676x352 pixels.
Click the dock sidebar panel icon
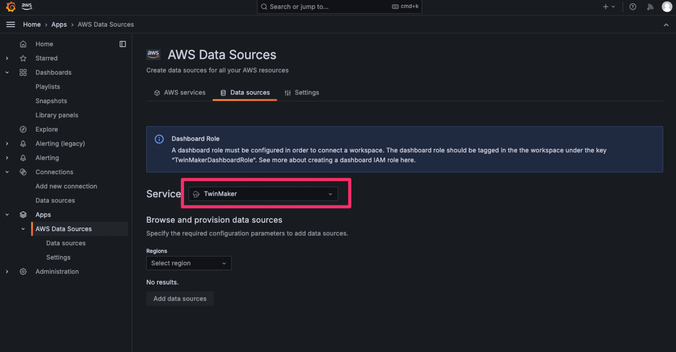click(123, 44)
